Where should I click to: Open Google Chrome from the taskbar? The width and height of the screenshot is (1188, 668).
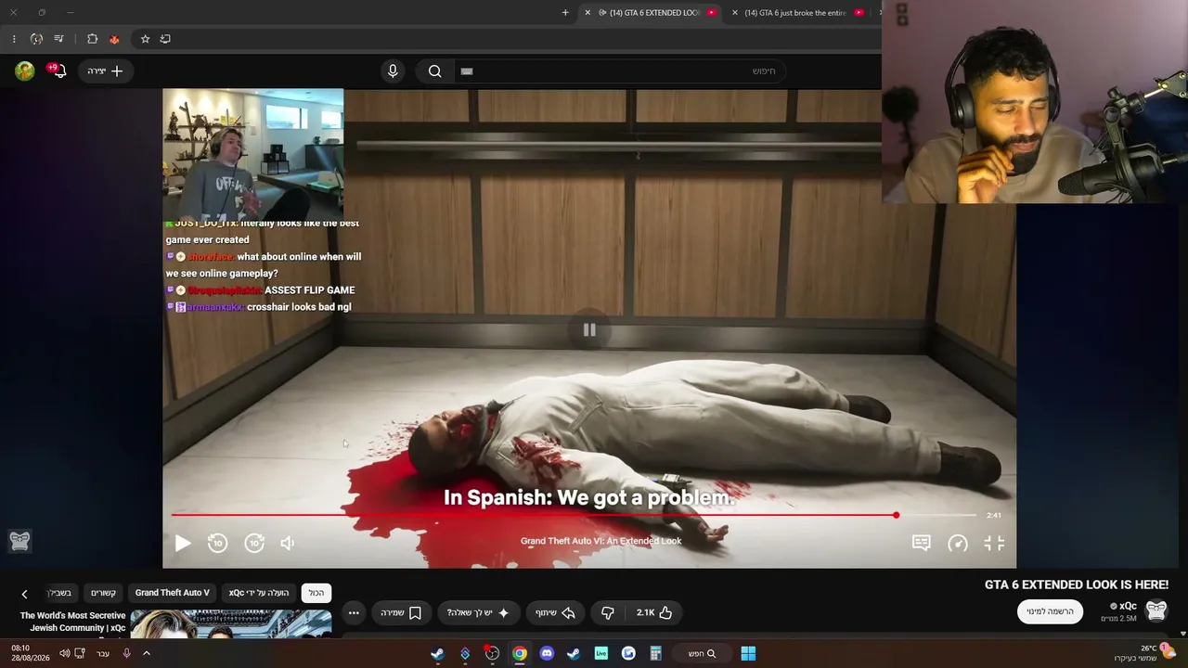click(520, 653)
